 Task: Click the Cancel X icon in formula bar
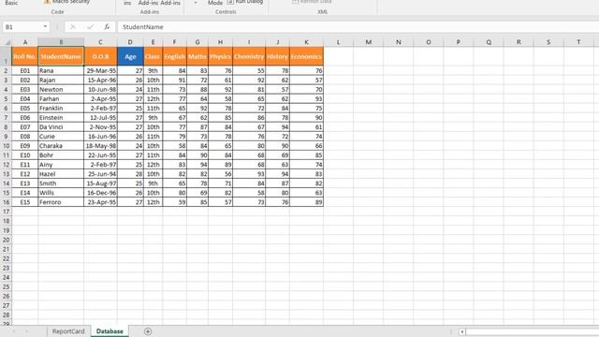coord(73,27)
